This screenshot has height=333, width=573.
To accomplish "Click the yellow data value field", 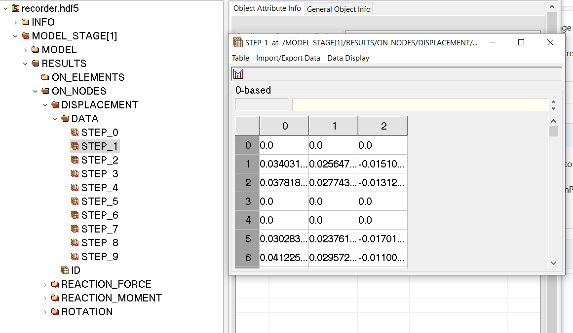I will coord(420,105).
